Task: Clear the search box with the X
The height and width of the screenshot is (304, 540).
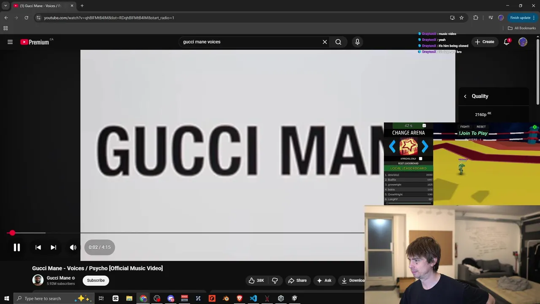Action: [325, 42]
